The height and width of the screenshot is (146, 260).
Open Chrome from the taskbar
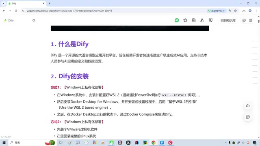pos(154,142)
